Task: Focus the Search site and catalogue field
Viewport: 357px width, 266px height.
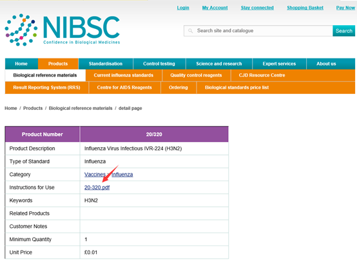Action: (258, 31)
